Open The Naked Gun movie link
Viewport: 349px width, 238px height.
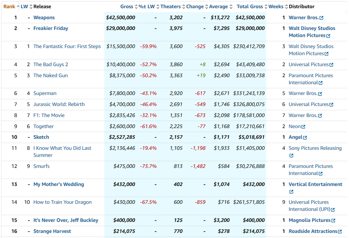point(50,75)
